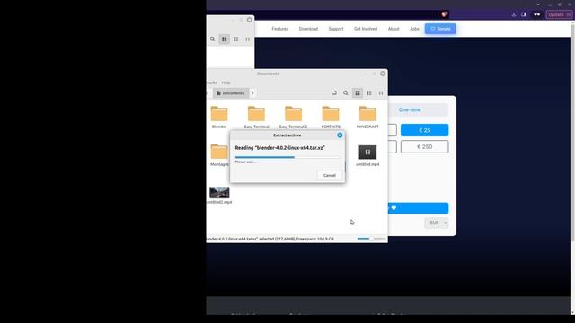This screenshot has width=575, height=323.
Task: Open the FORTNITE folder
Action: [331, 118]
